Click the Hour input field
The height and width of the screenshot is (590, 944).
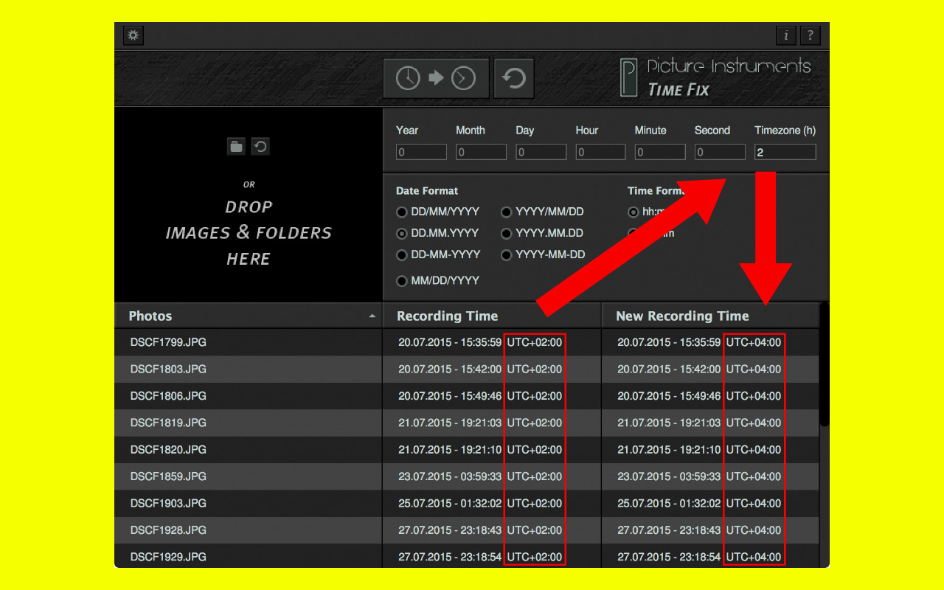click(600, 152)
